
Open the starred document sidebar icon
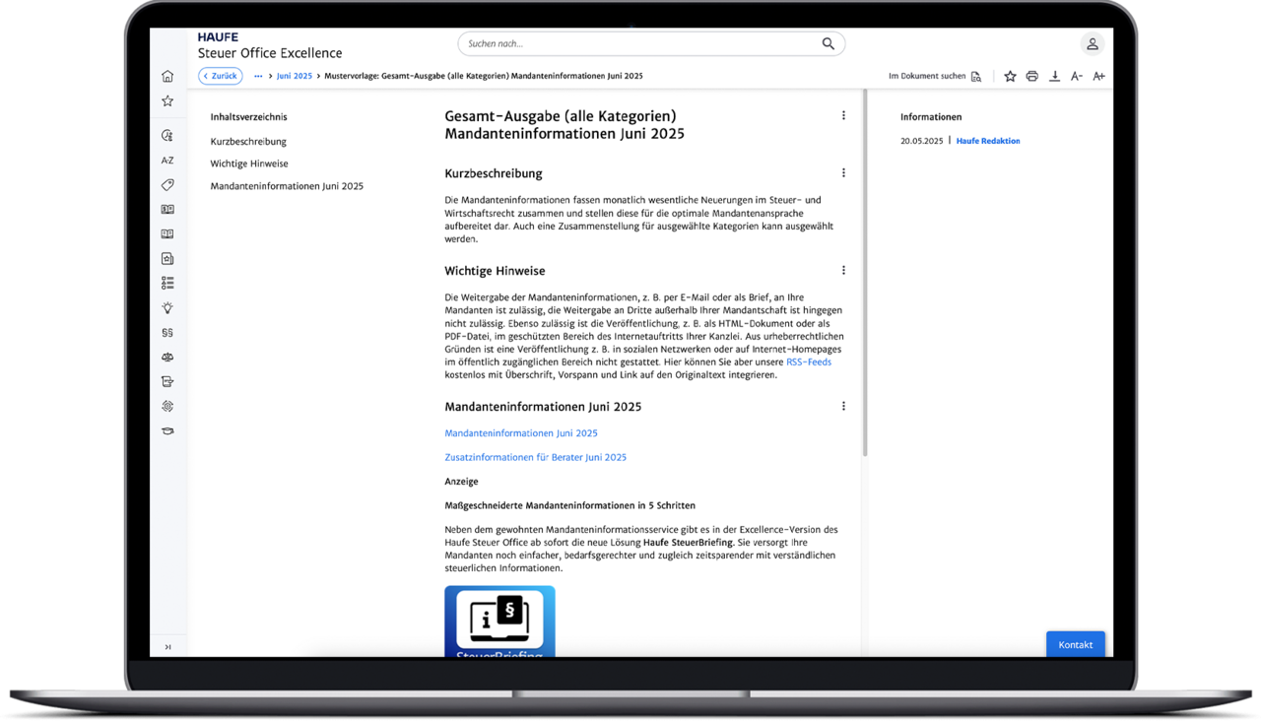(x=167, y=258)
